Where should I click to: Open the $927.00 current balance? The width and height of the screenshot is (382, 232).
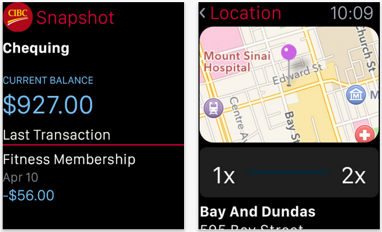pos(48,104)
